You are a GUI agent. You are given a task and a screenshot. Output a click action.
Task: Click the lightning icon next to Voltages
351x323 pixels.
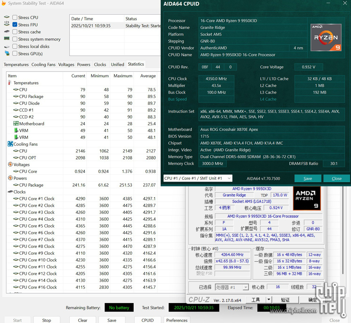tap(10, 165)
